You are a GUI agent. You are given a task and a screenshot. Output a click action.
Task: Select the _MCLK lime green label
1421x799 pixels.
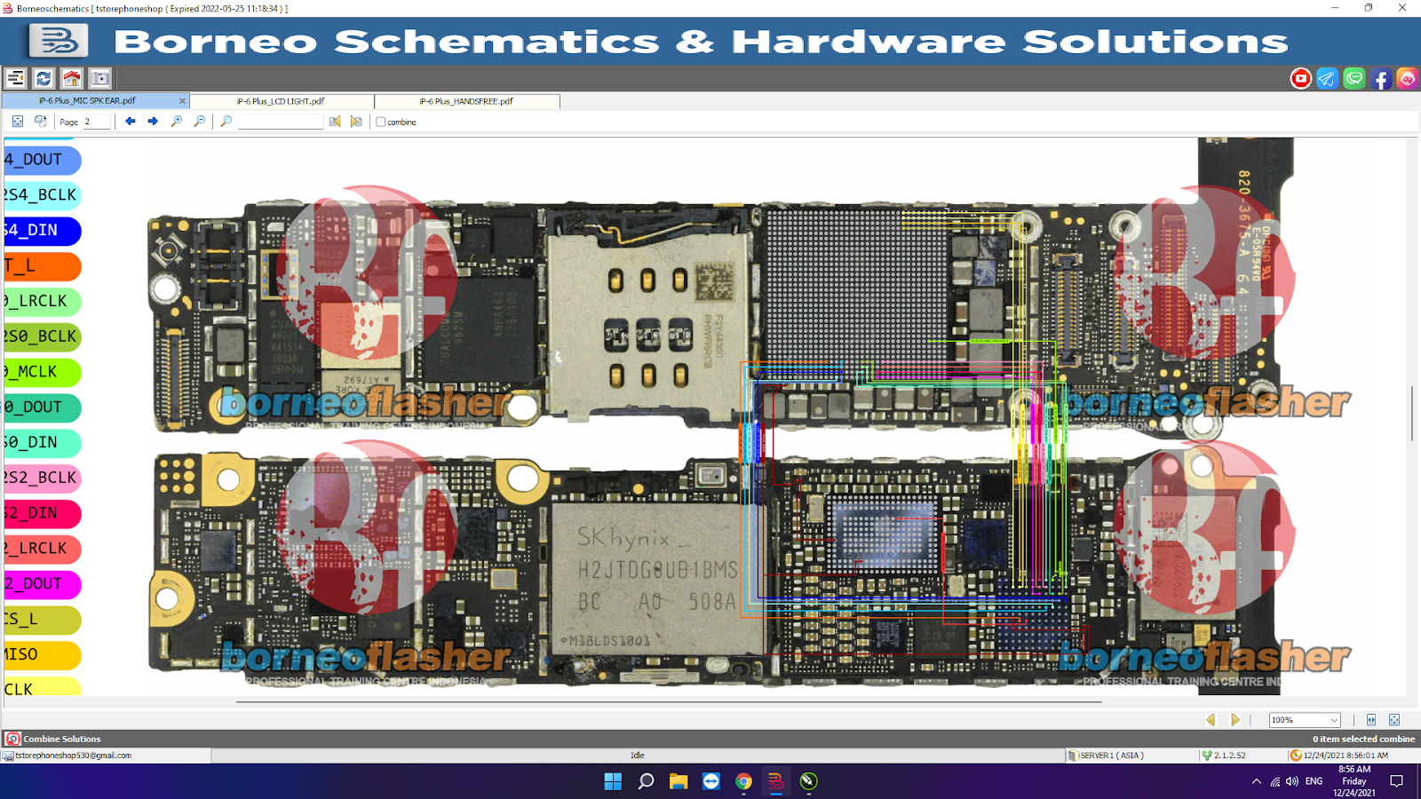(x=43, y=372)
